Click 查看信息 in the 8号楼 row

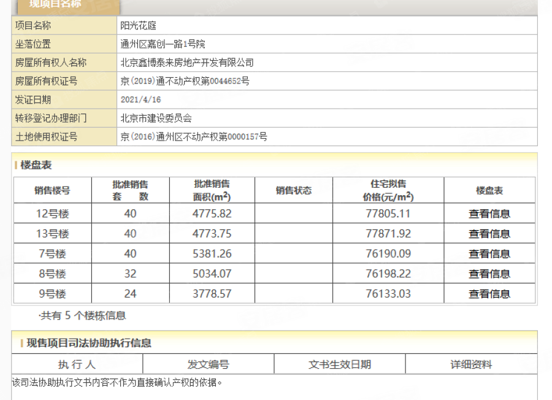tap(489, 274)
